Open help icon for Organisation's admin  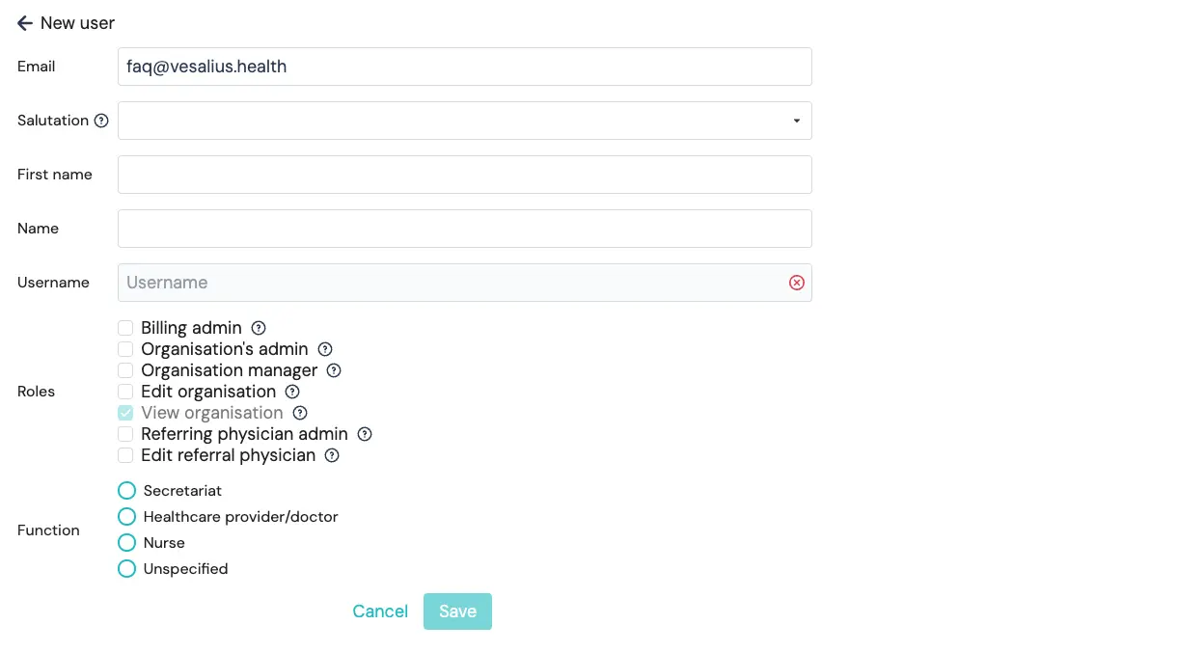click(325, 349)
